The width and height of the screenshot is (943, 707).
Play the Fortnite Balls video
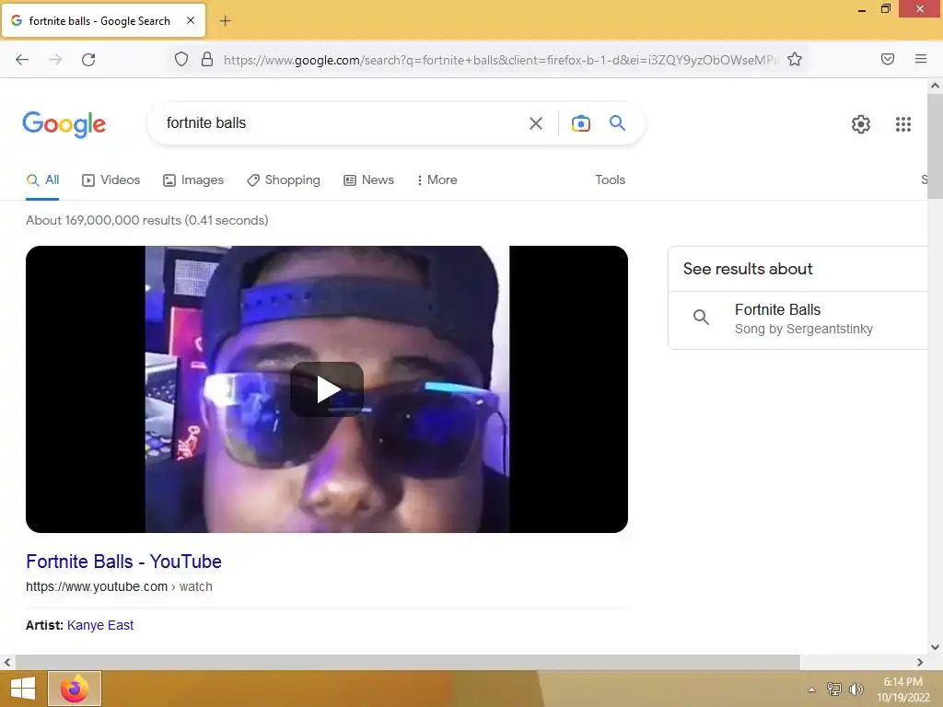point(327,389)
